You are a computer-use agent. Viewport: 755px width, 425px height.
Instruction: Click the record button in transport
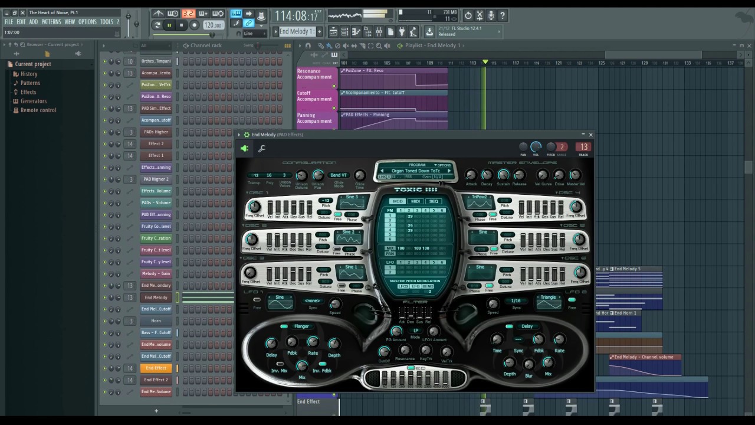coord(194,25)
